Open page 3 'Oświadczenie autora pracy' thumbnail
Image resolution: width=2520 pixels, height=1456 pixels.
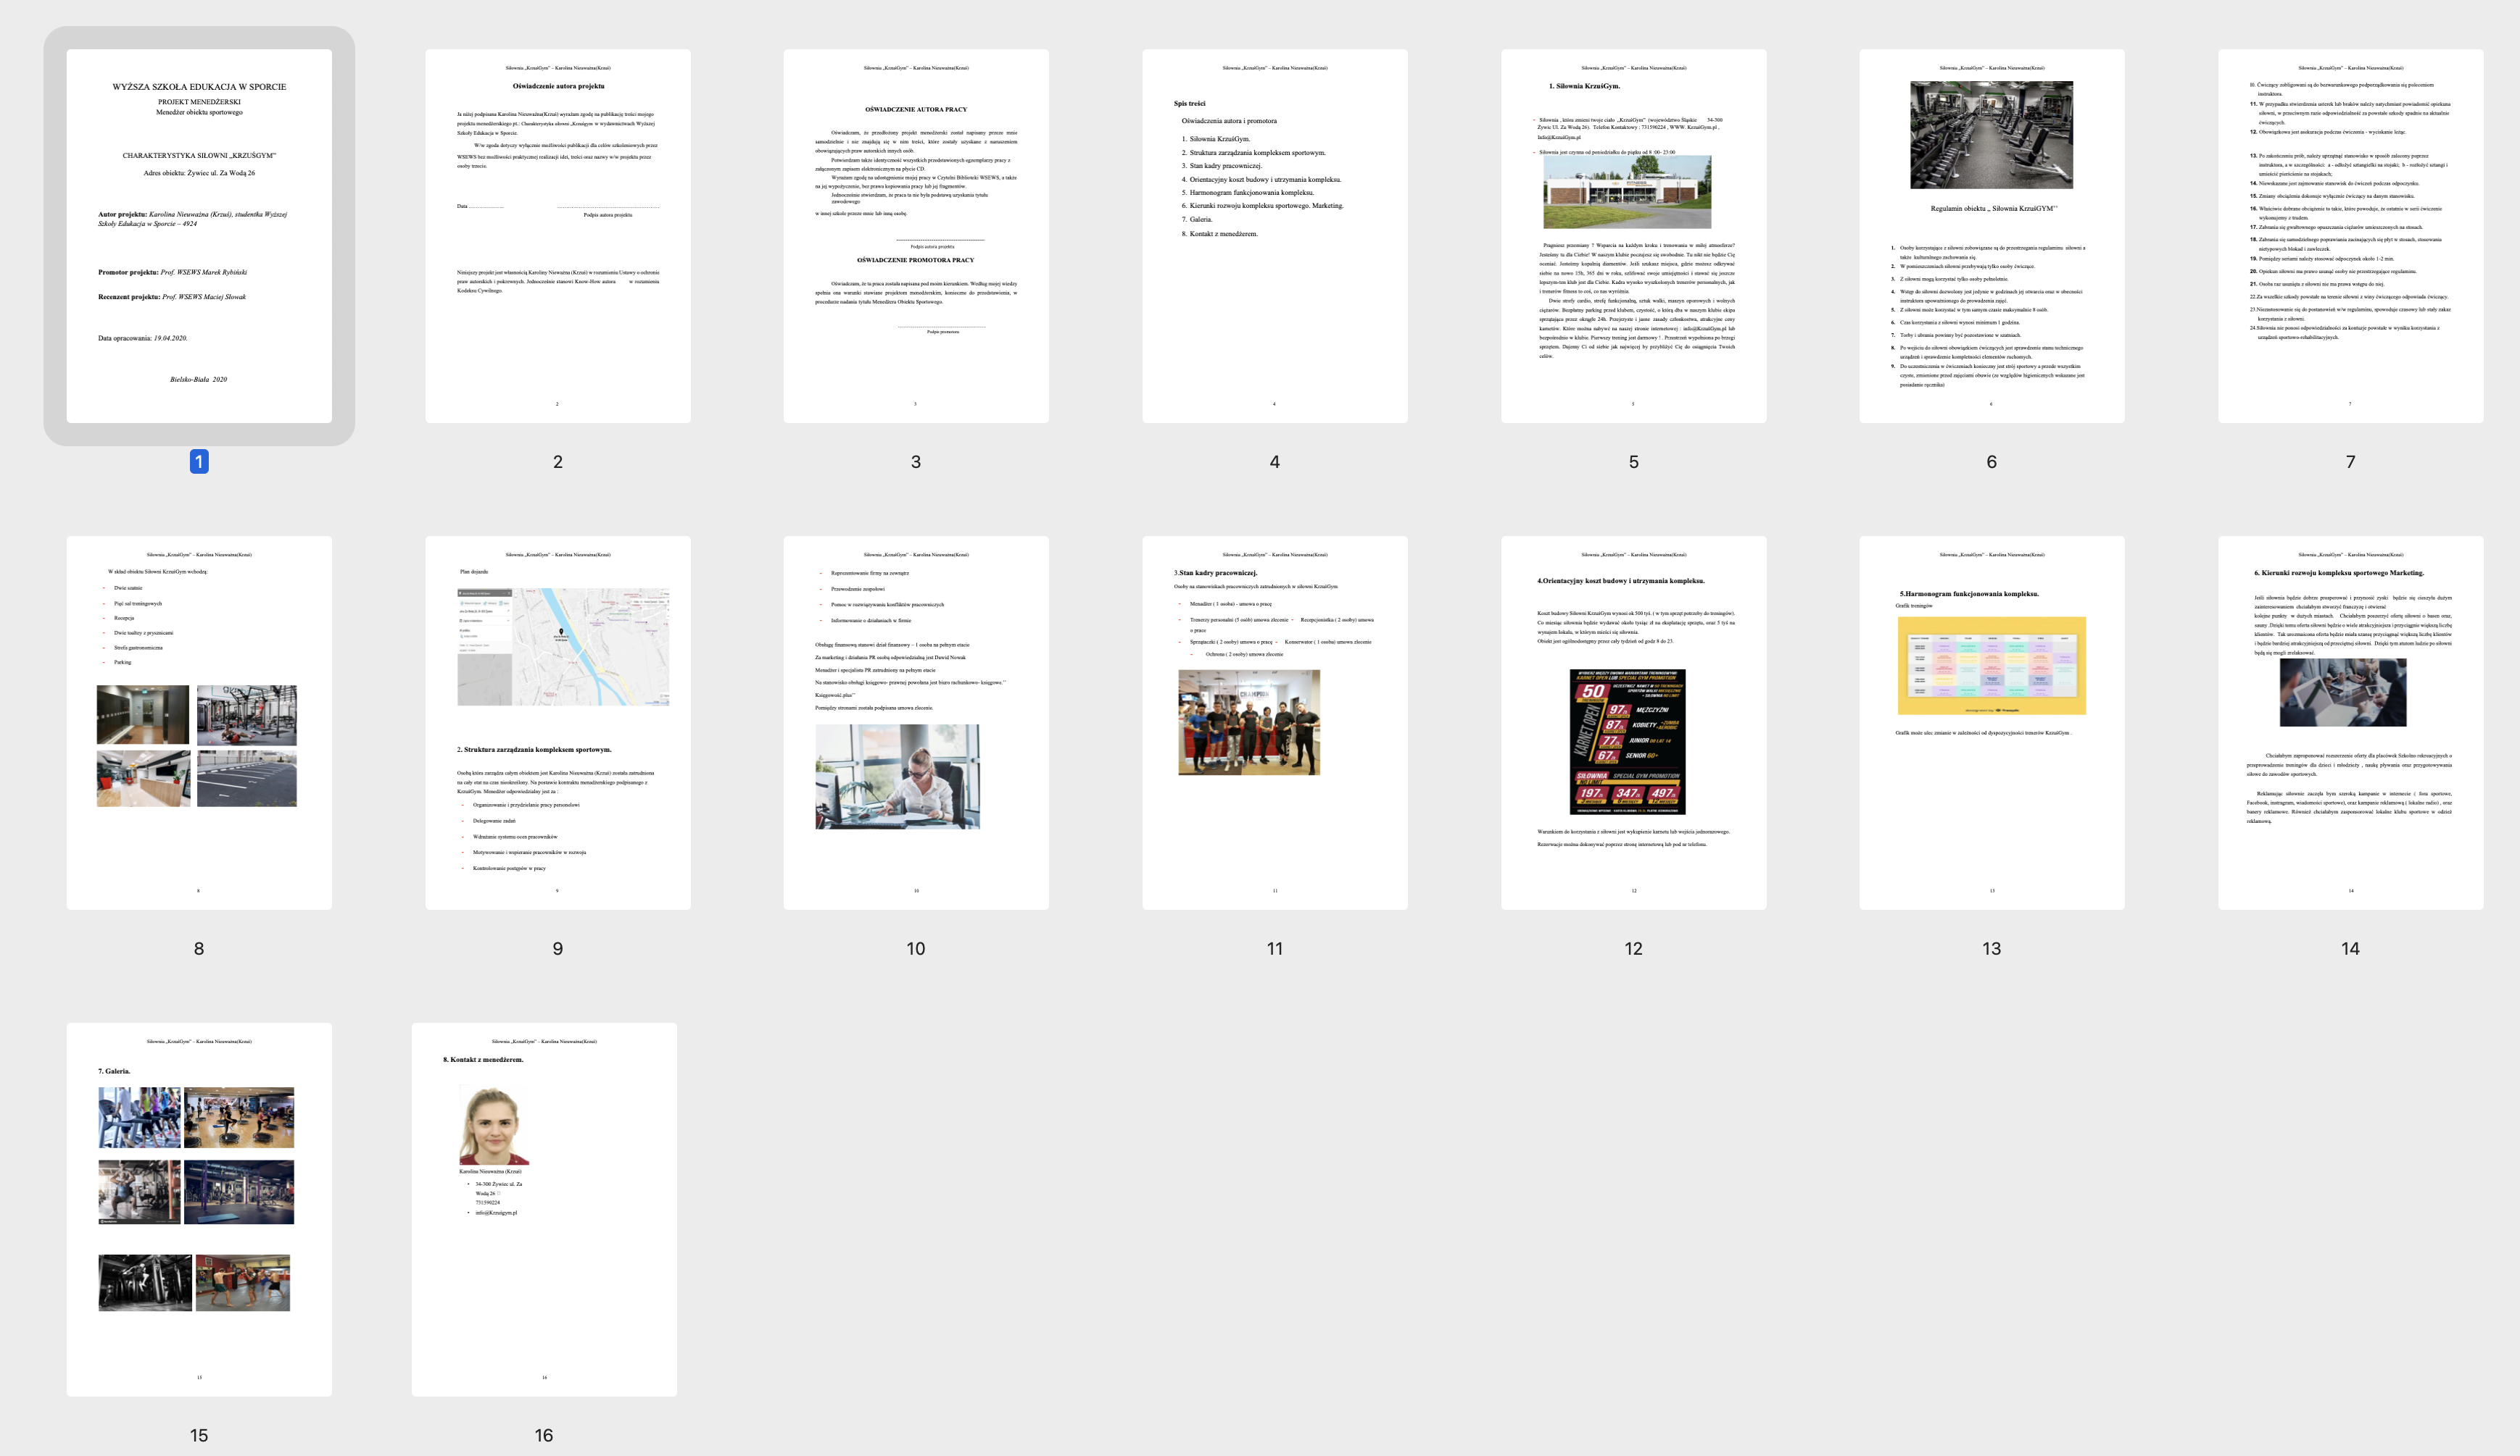916,236
